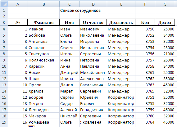Click the 'Код' header cell
Image resolution: width=177 pixels, height=127 pixels.
pyautogui.click(x=145, y=22)
